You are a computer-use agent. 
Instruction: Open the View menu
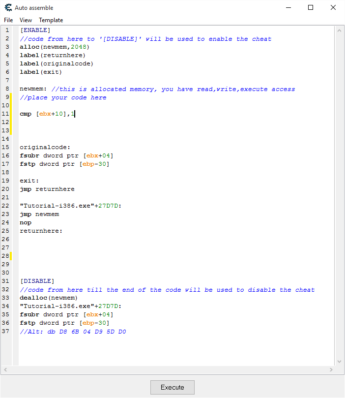[x=26, y=20]
